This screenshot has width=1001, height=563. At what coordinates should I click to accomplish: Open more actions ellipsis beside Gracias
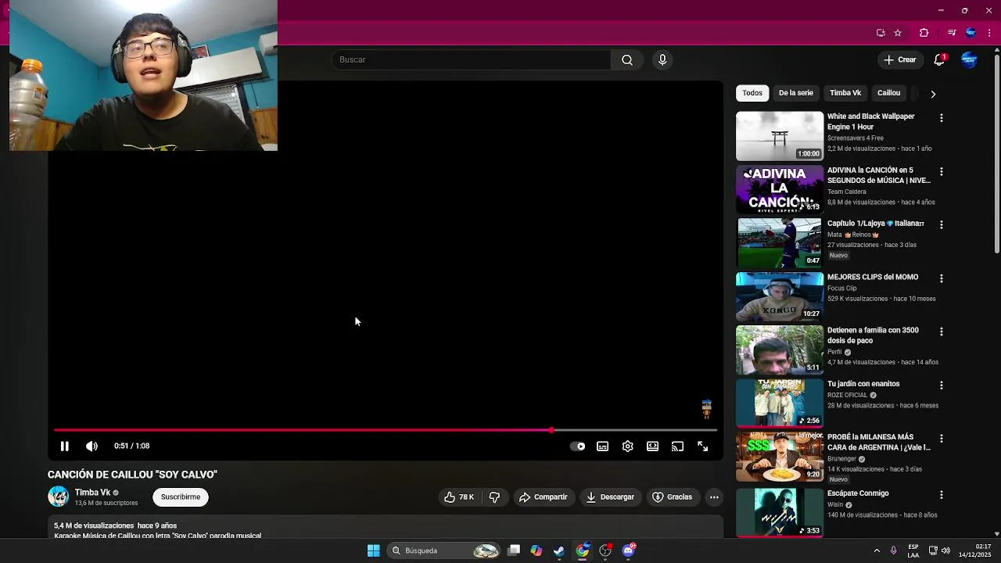(714, 497)
